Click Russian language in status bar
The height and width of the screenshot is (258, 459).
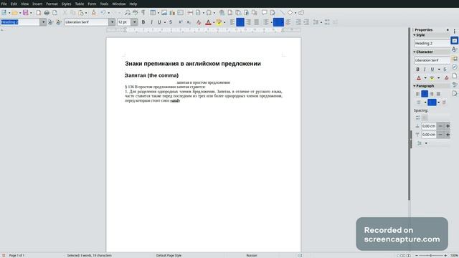(x=252, y=255)
